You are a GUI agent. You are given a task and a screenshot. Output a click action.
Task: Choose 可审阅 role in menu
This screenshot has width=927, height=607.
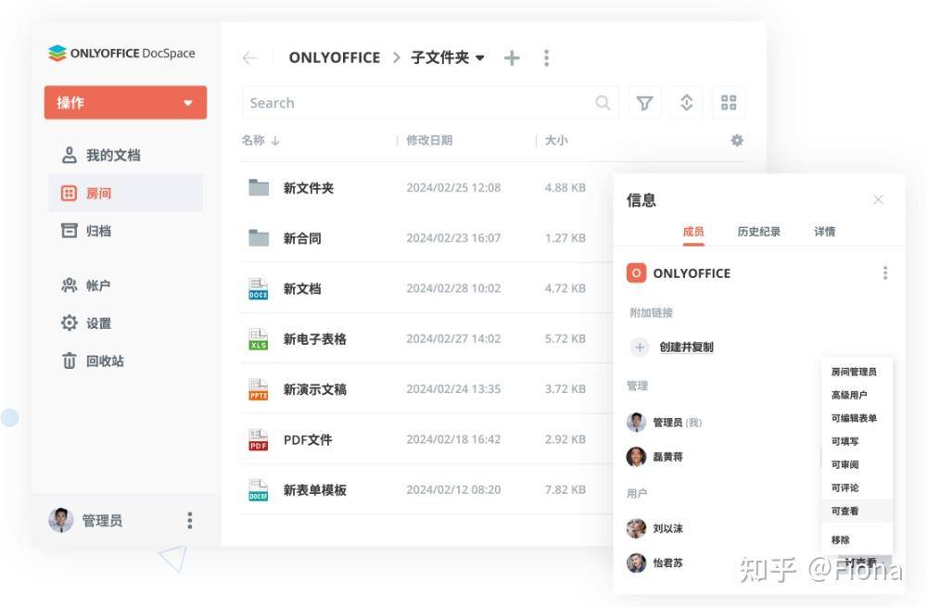pyautogui.click(x=857, y=464)
